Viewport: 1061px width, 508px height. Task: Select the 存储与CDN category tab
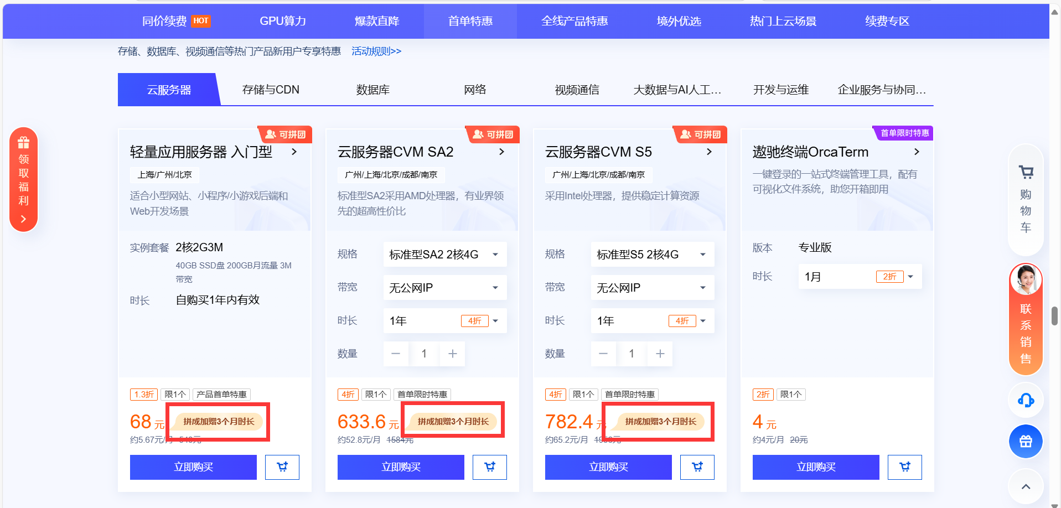(x=271, y=90)
